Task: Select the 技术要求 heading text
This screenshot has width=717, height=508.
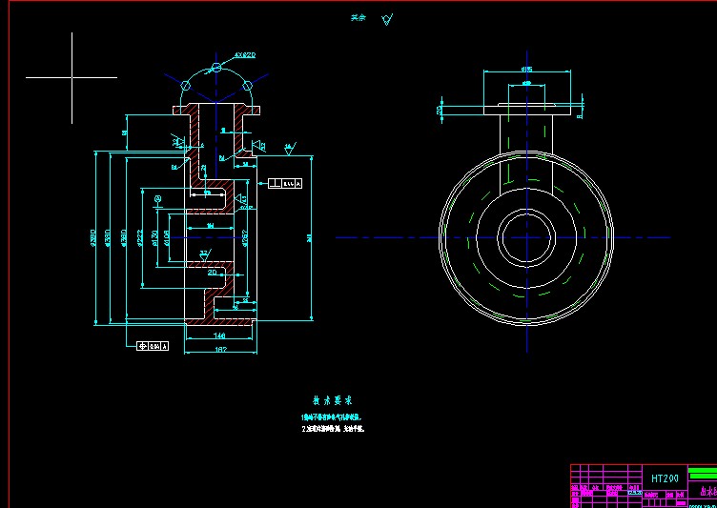Action: click(x=333, y=401)
